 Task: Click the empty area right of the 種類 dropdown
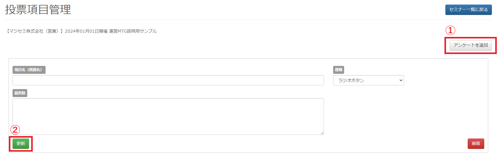(x=444, y=80)
